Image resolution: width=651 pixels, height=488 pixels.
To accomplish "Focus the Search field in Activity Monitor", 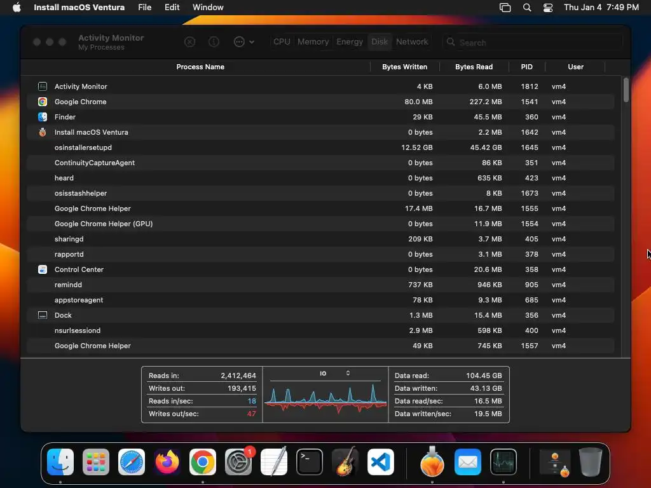I will [533, 43].
